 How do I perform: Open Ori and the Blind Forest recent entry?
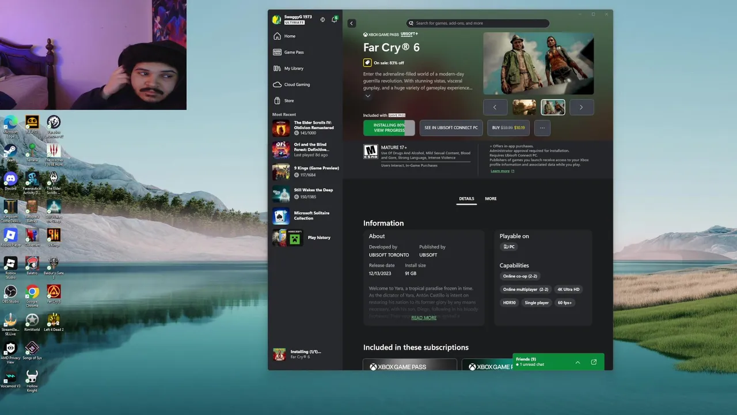tap(305, 150)
